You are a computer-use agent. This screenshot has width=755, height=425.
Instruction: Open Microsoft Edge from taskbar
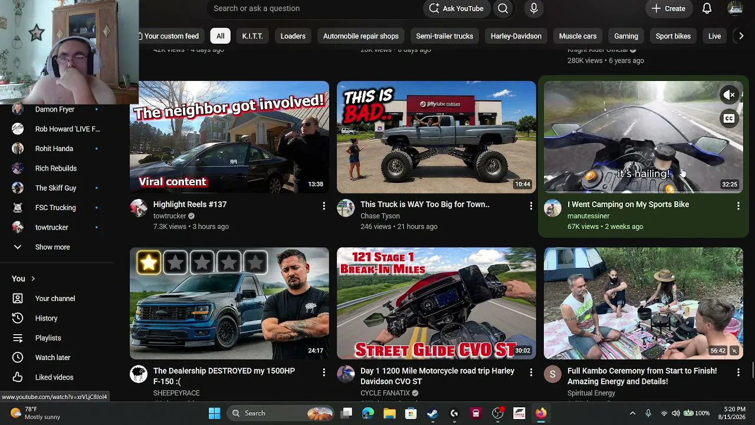click(x=368, y=413)
